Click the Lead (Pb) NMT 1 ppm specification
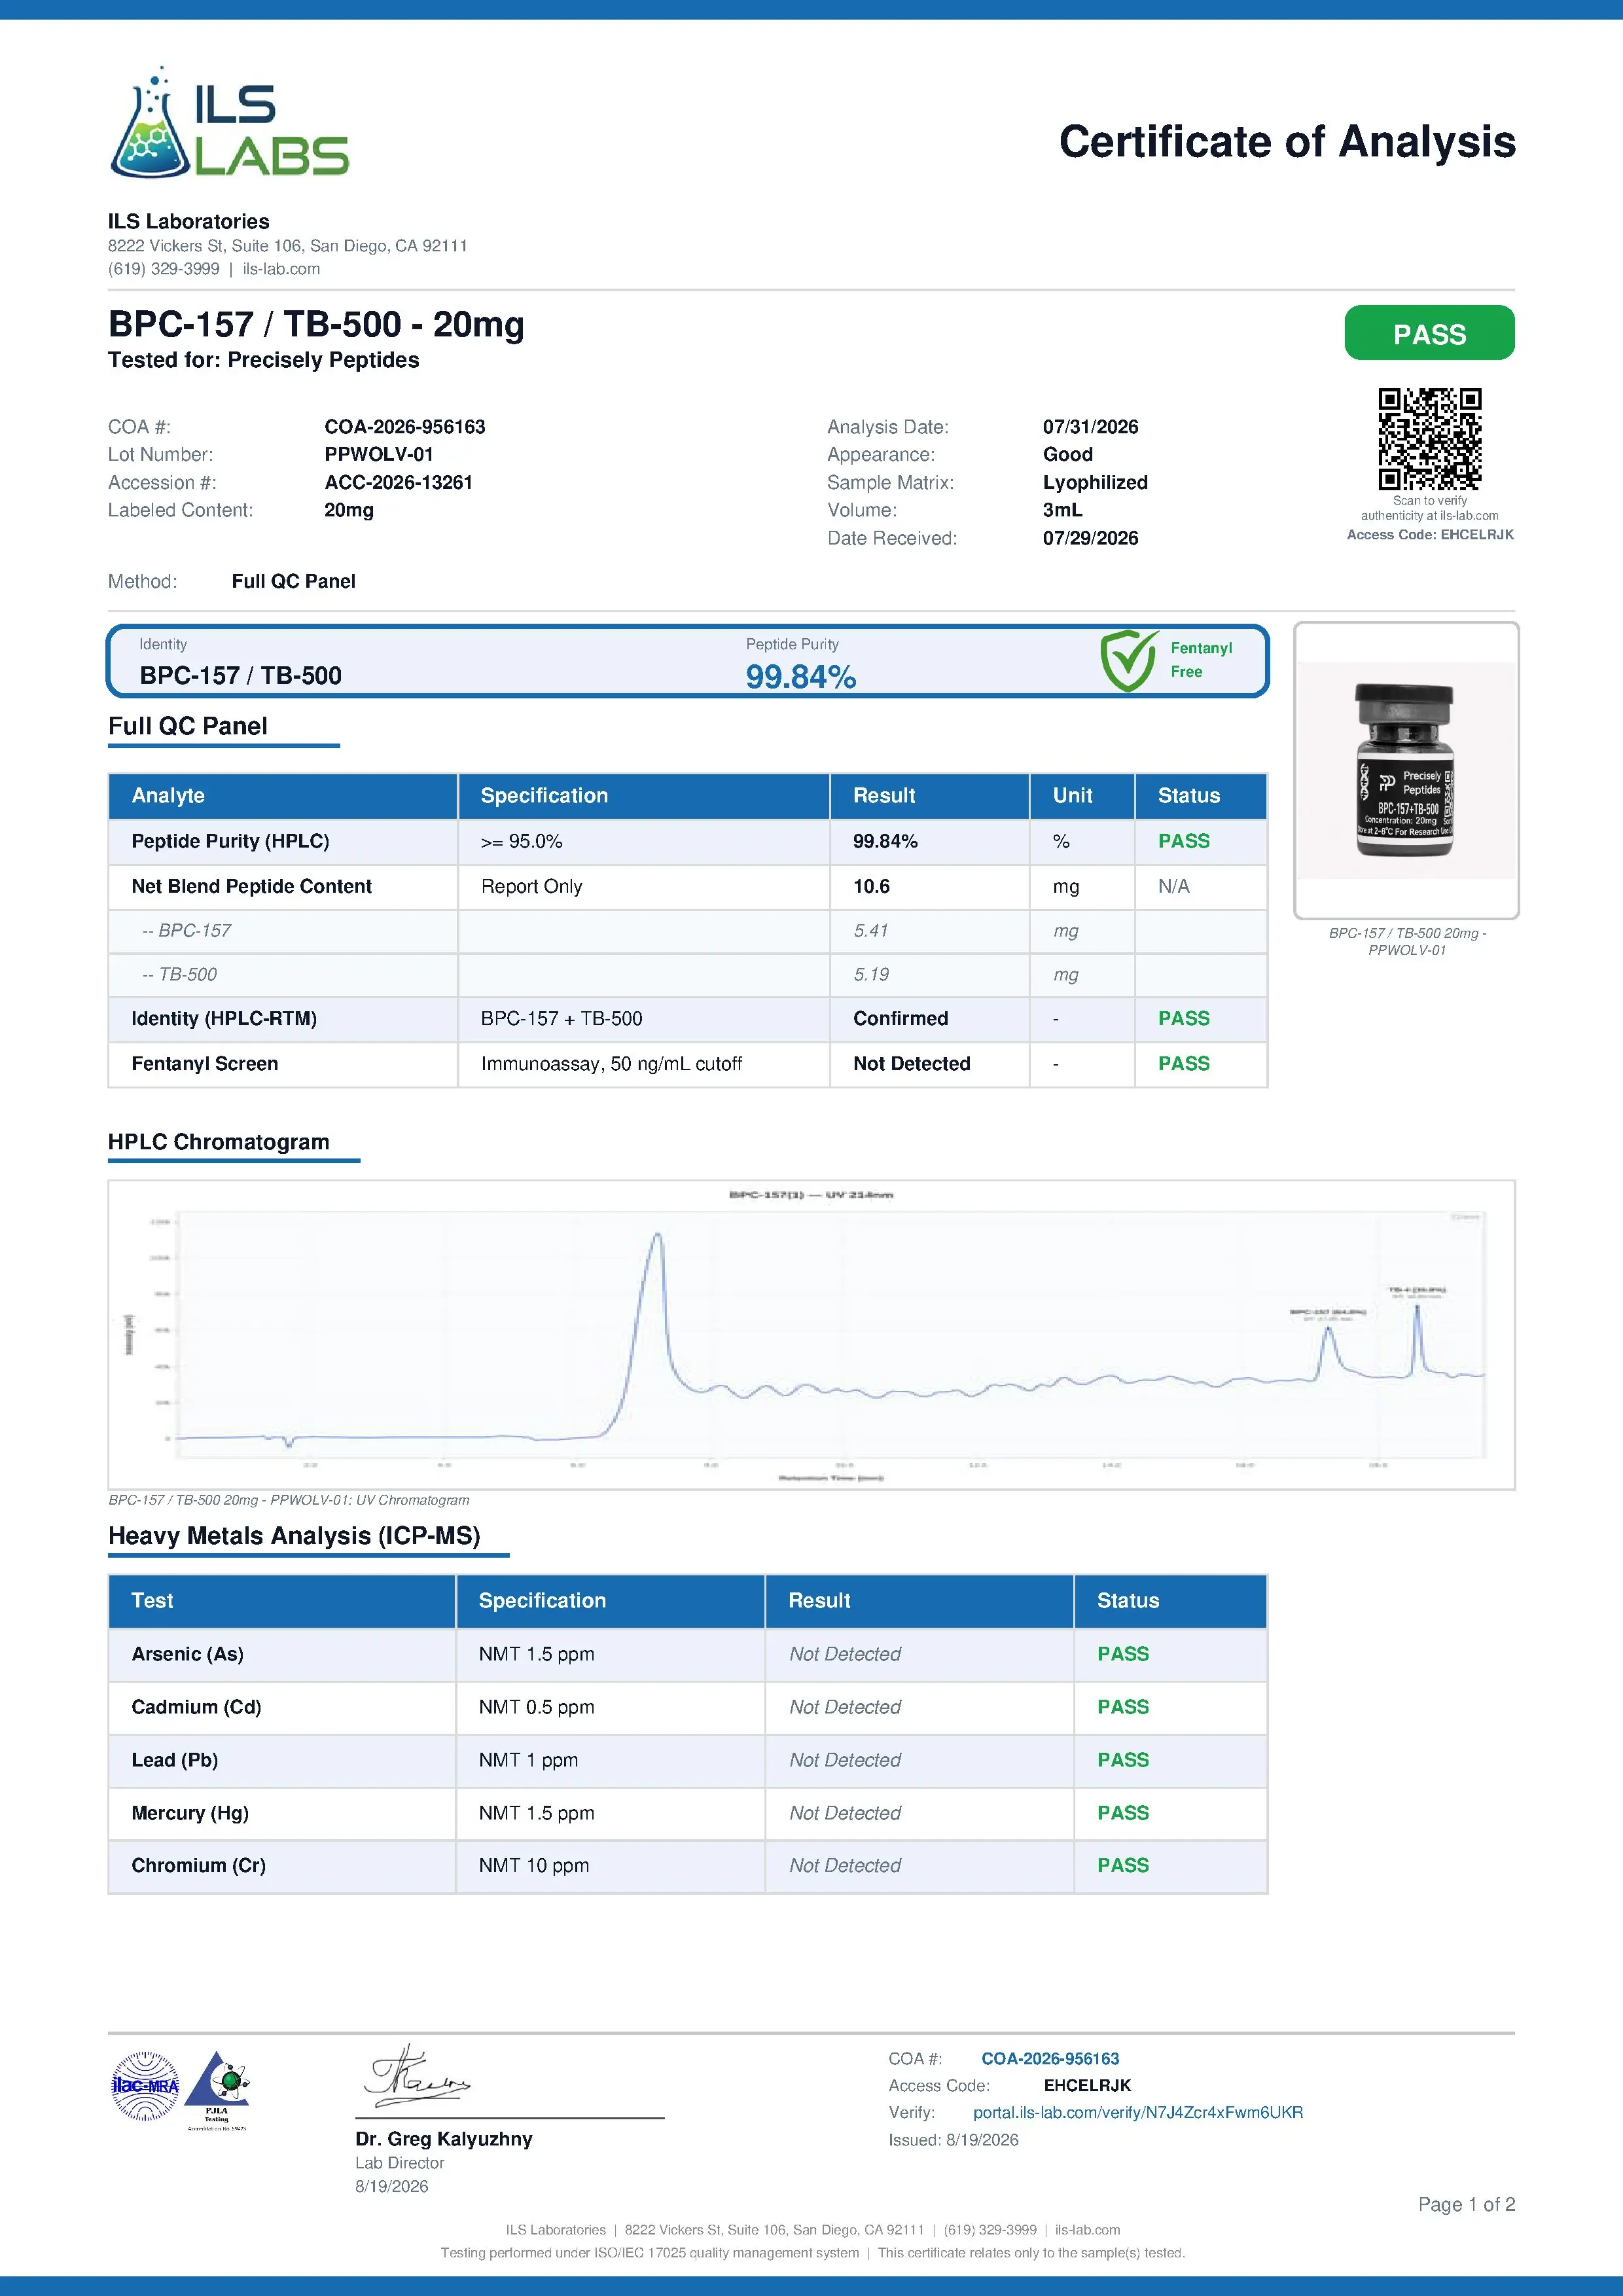 (528, 1760)
